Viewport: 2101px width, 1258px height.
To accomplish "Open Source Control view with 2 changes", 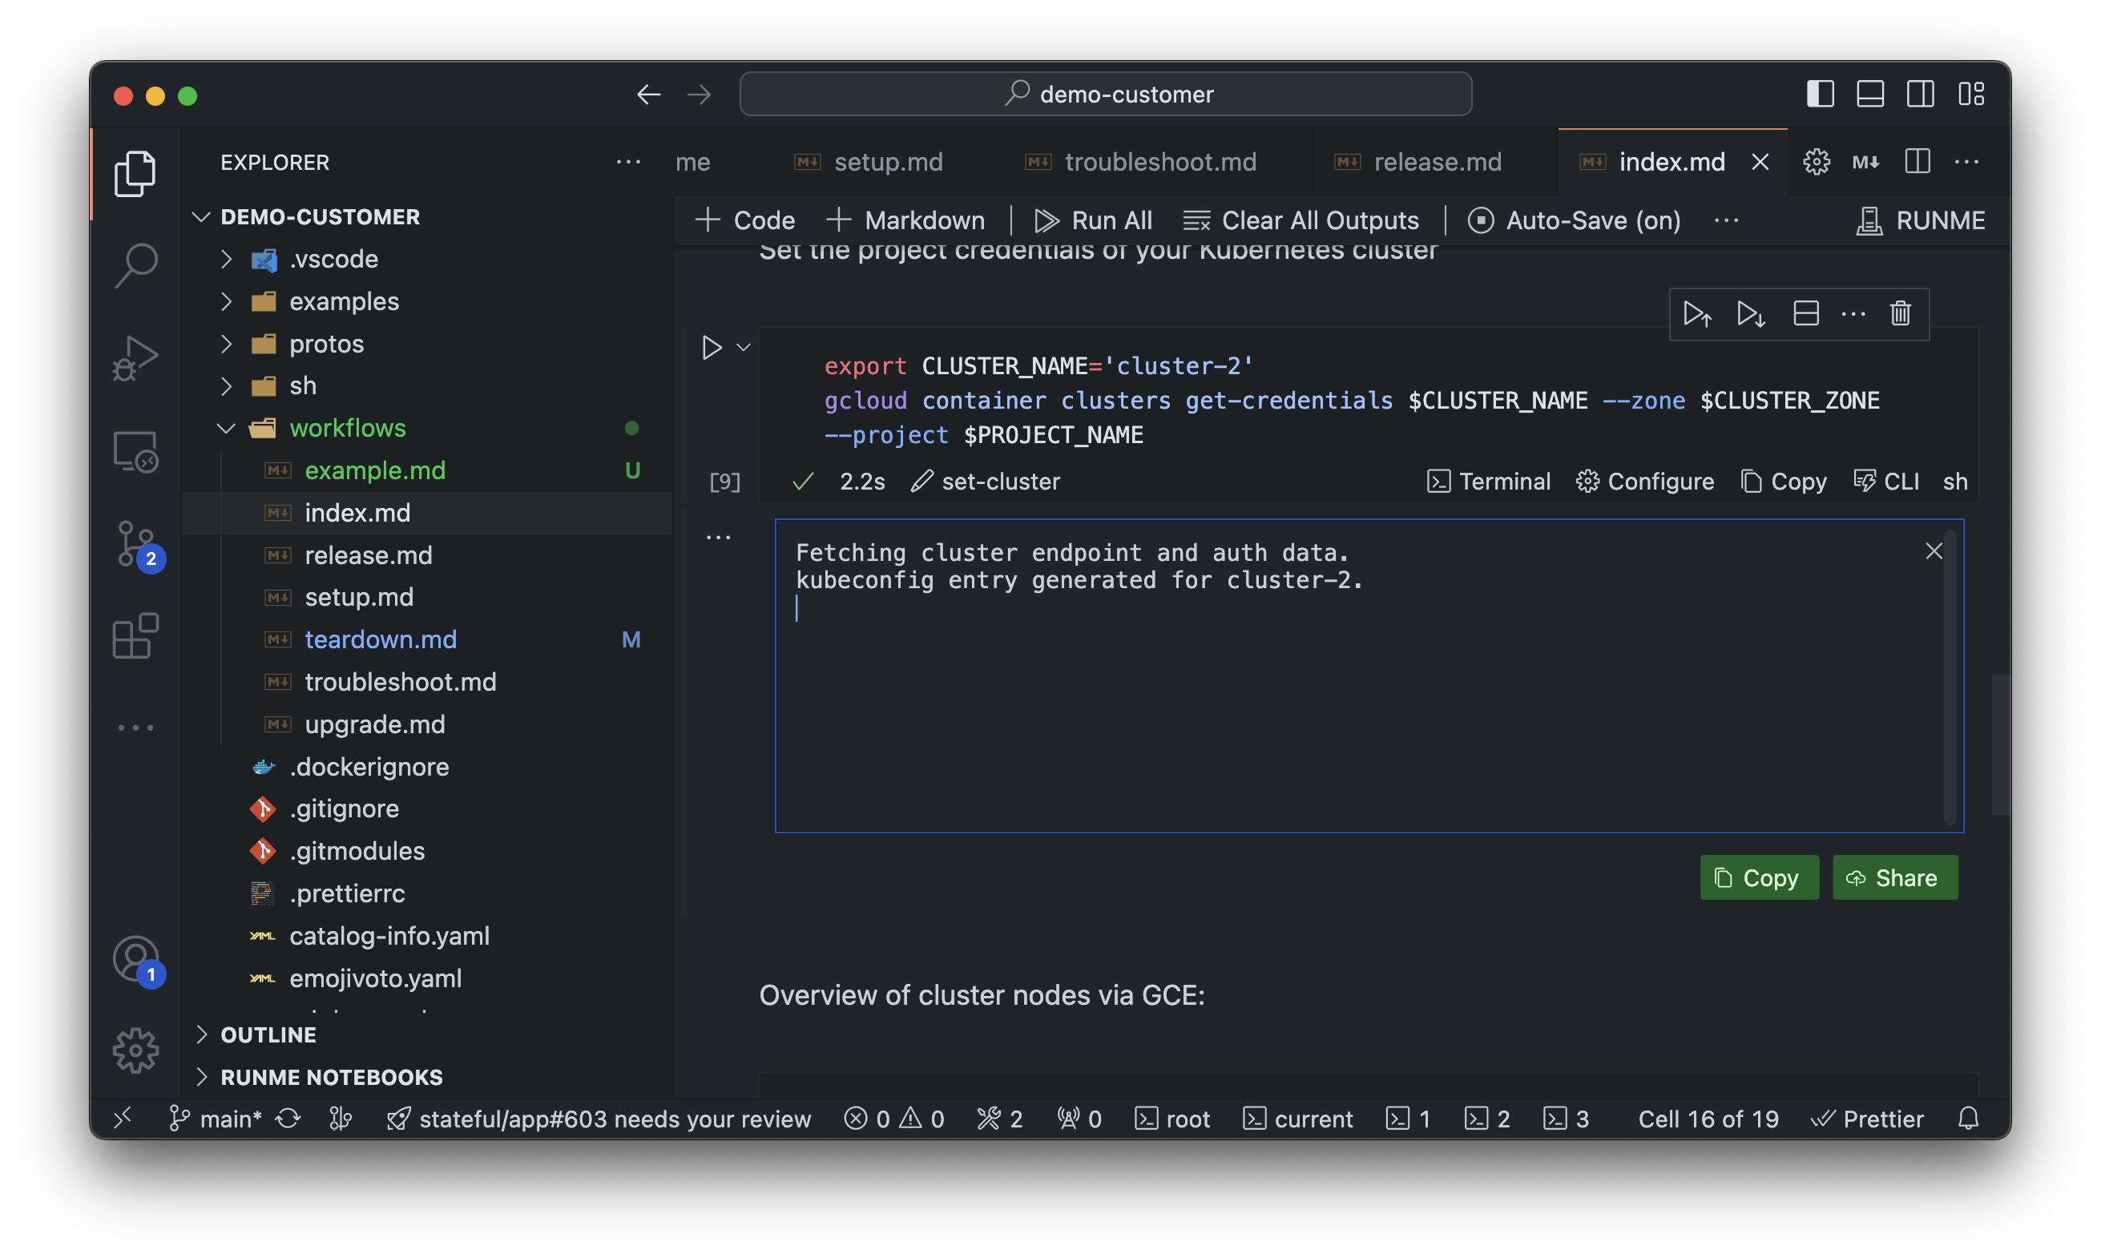I will coord(135,543).
